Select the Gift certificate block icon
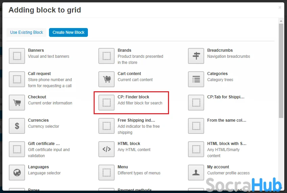The height and width of the screenshot is (193, 287). pyautogui.click(x=17, y=149)
